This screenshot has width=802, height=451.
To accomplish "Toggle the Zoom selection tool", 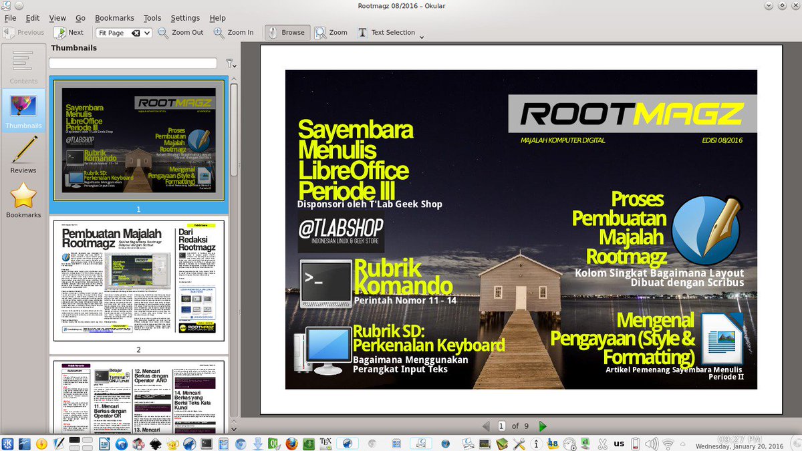I will pyautogui.click(x=331, y=32).
